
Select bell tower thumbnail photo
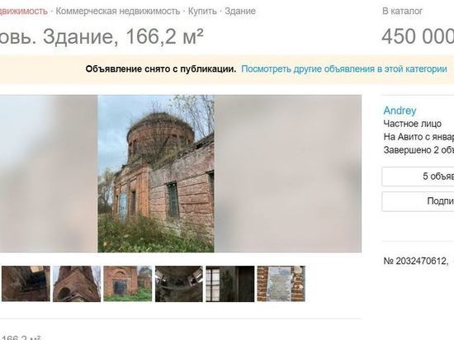click(x=77, y=284)
